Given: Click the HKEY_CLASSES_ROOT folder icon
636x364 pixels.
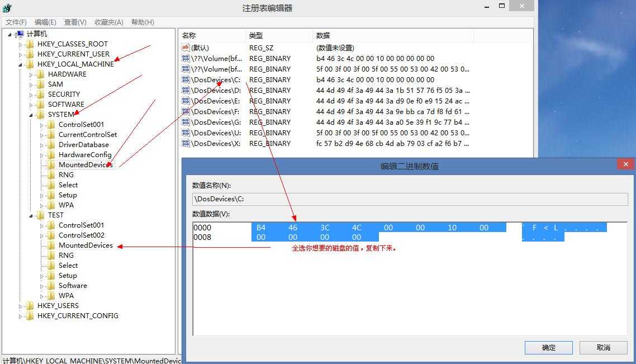Looking at the screenshot, I should click(x=30, y=44).
